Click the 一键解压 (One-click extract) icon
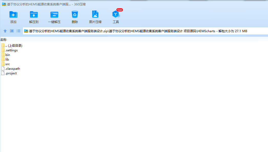 [x=54, y=15]
